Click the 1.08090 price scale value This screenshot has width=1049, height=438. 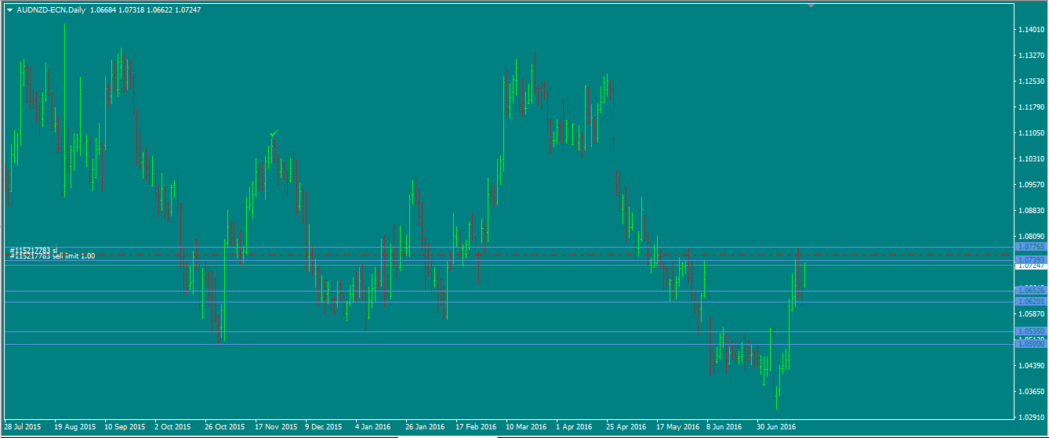pos(1031,237)
